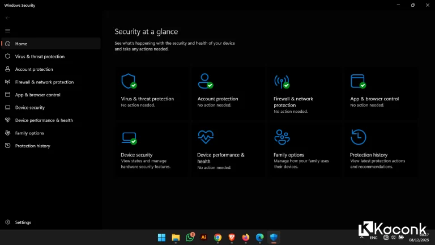Click the sidebar family people icon
Screen dimensions: 435x245
(8, 133)
